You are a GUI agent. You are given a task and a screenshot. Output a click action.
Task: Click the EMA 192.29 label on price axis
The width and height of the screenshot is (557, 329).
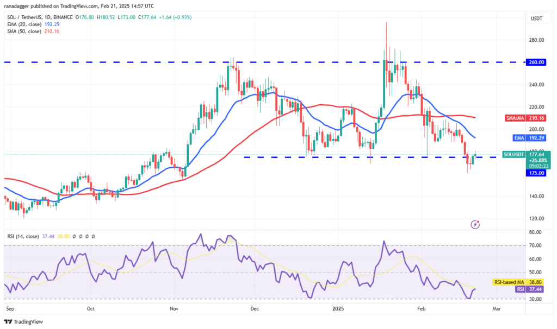(538, 139)
